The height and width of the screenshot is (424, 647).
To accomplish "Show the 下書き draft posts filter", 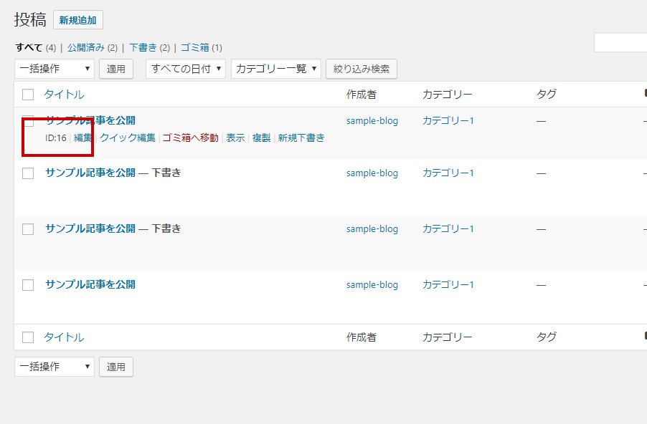I will tap(143, 48).
